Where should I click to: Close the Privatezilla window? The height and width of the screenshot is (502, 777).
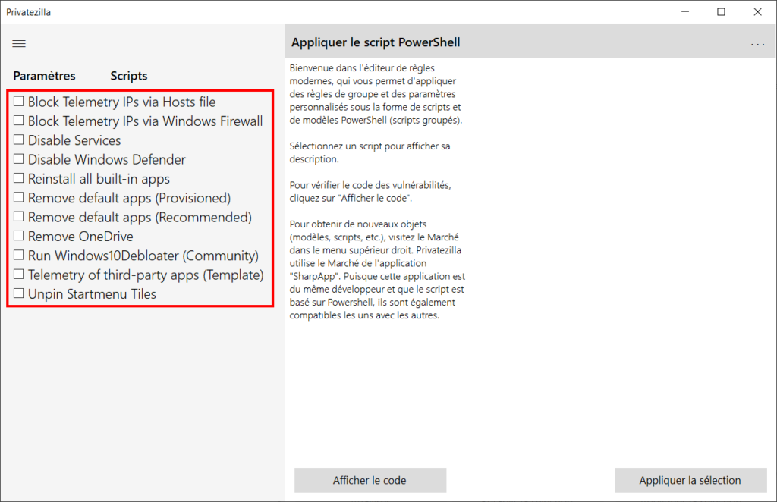pyautogui.click(x=758, y=12)
